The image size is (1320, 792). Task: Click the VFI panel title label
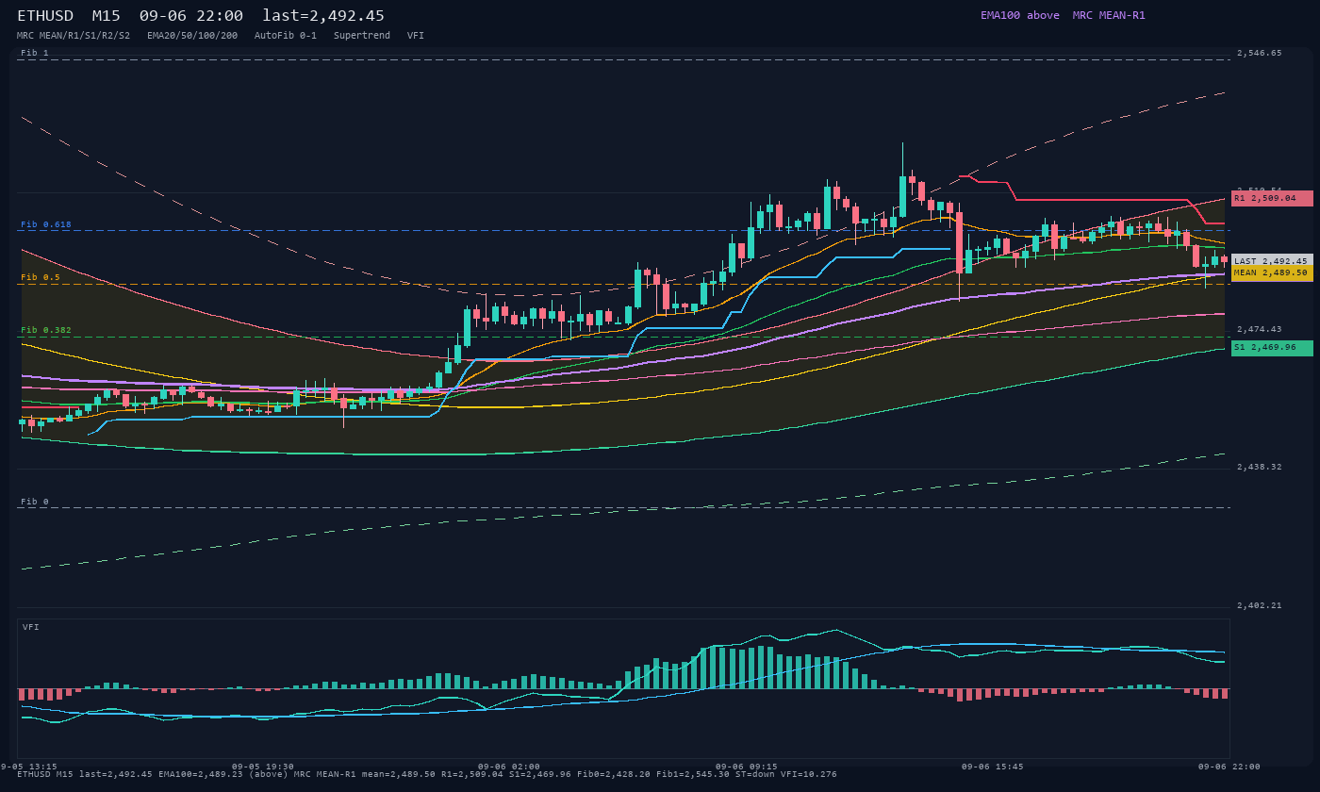pos(31,627)
